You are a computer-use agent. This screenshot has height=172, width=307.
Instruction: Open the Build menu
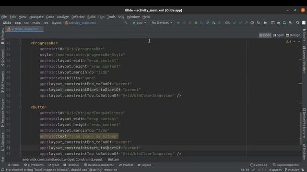pos(91,17)
